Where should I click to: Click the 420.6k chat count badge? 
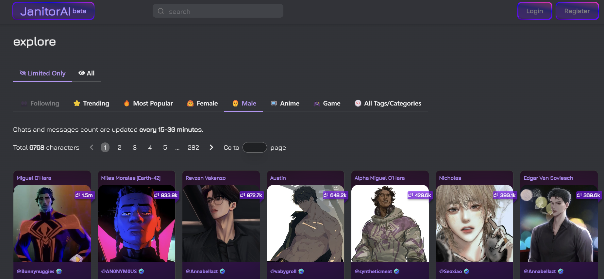(x=420, y=195)
